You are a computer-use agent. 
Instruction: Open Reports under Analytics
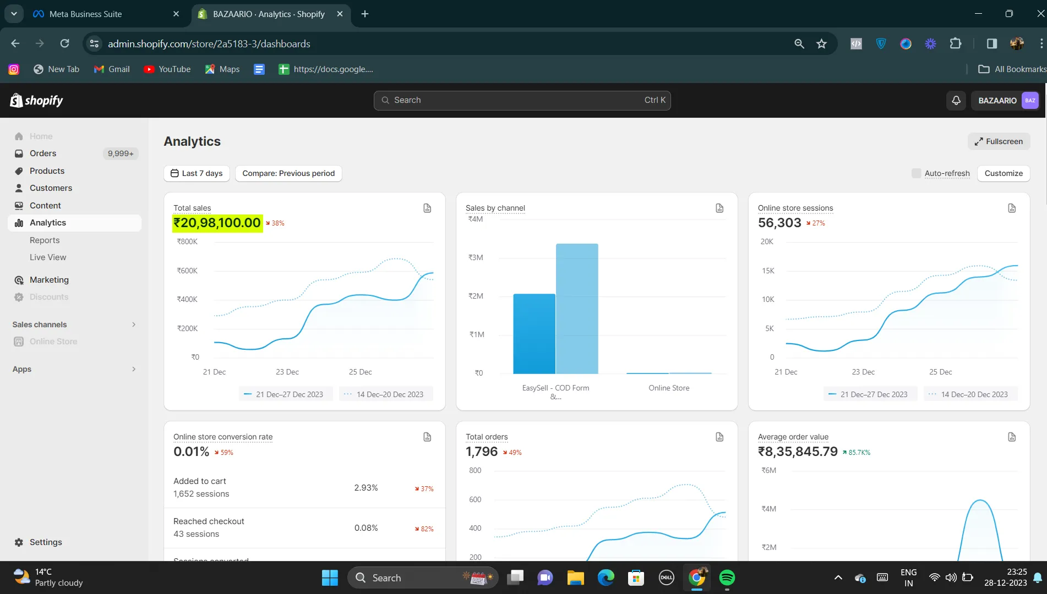pos(45,240)
